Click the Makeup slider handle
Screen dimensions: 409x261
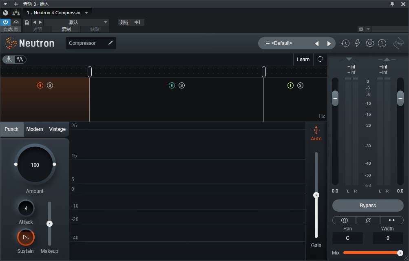click(50, 224)
